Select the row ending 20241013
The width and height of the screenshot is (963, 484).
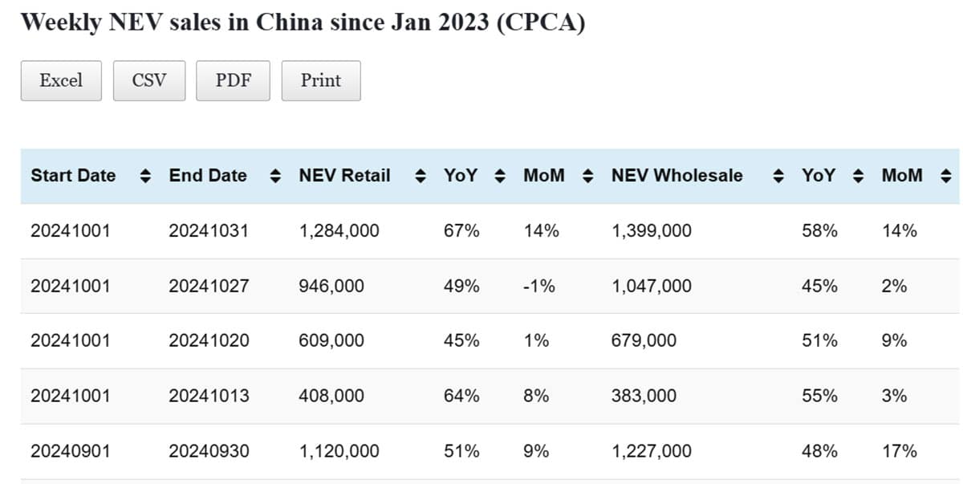tap(209, 396)
